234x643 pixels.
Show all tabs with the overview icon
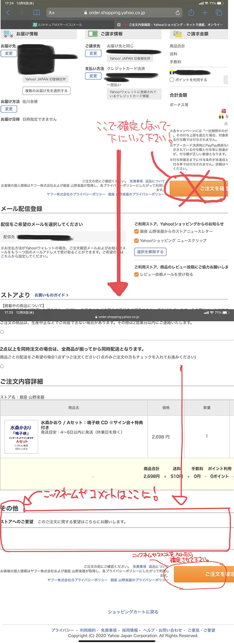click(219, 13)
